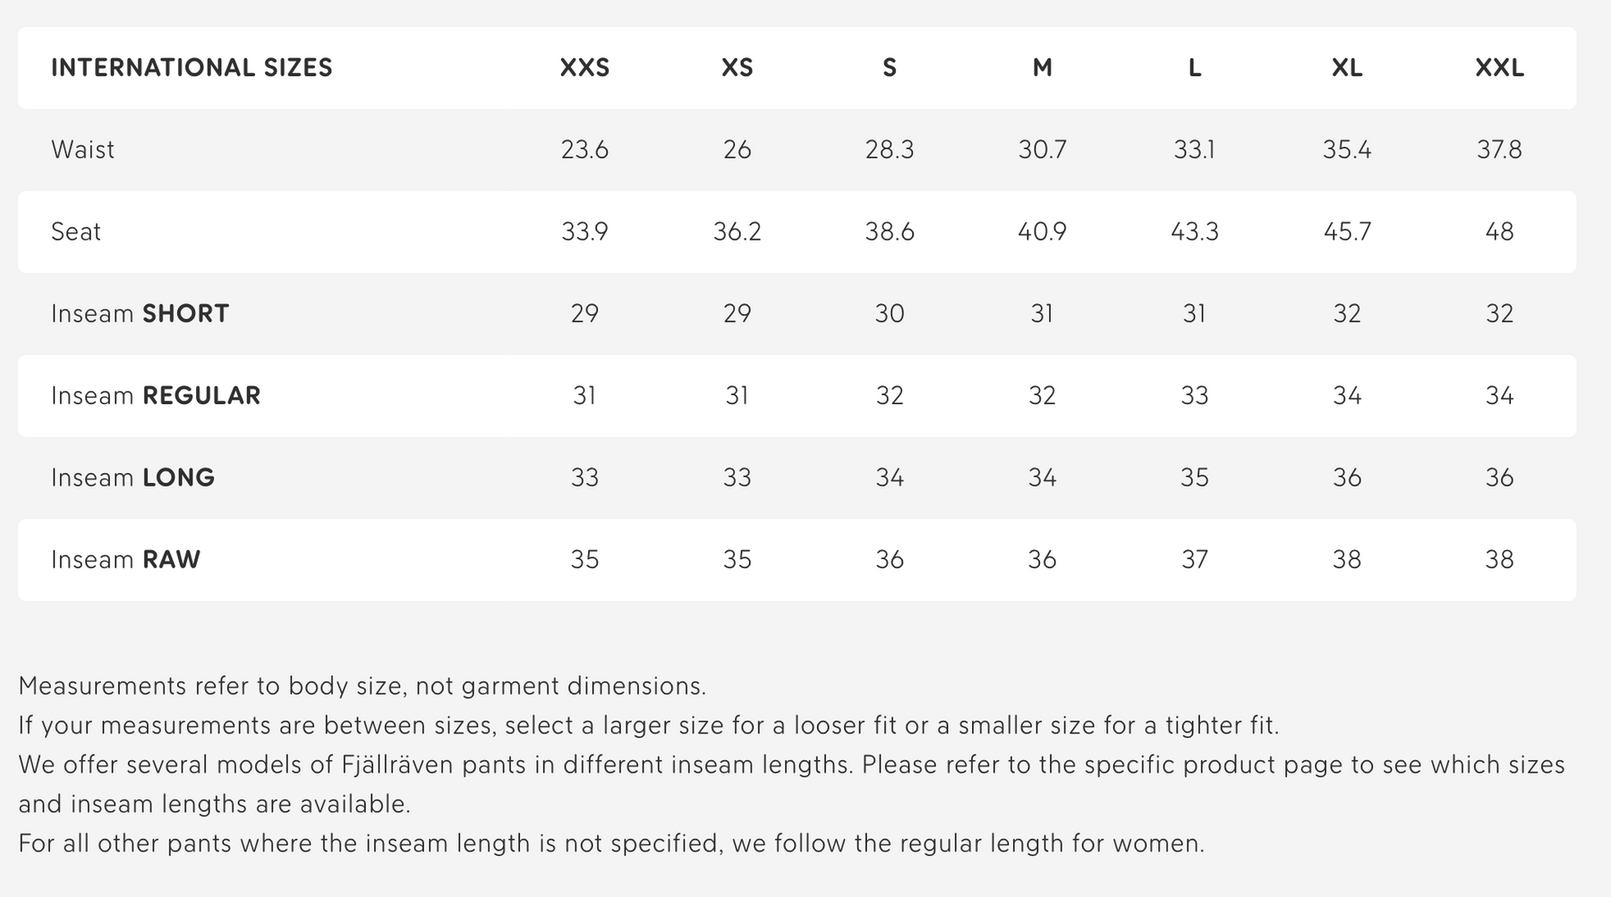Screen dimensions: 1611x897
Task: Select the Inseam LONG row label
Action: (x=132, y=478)
